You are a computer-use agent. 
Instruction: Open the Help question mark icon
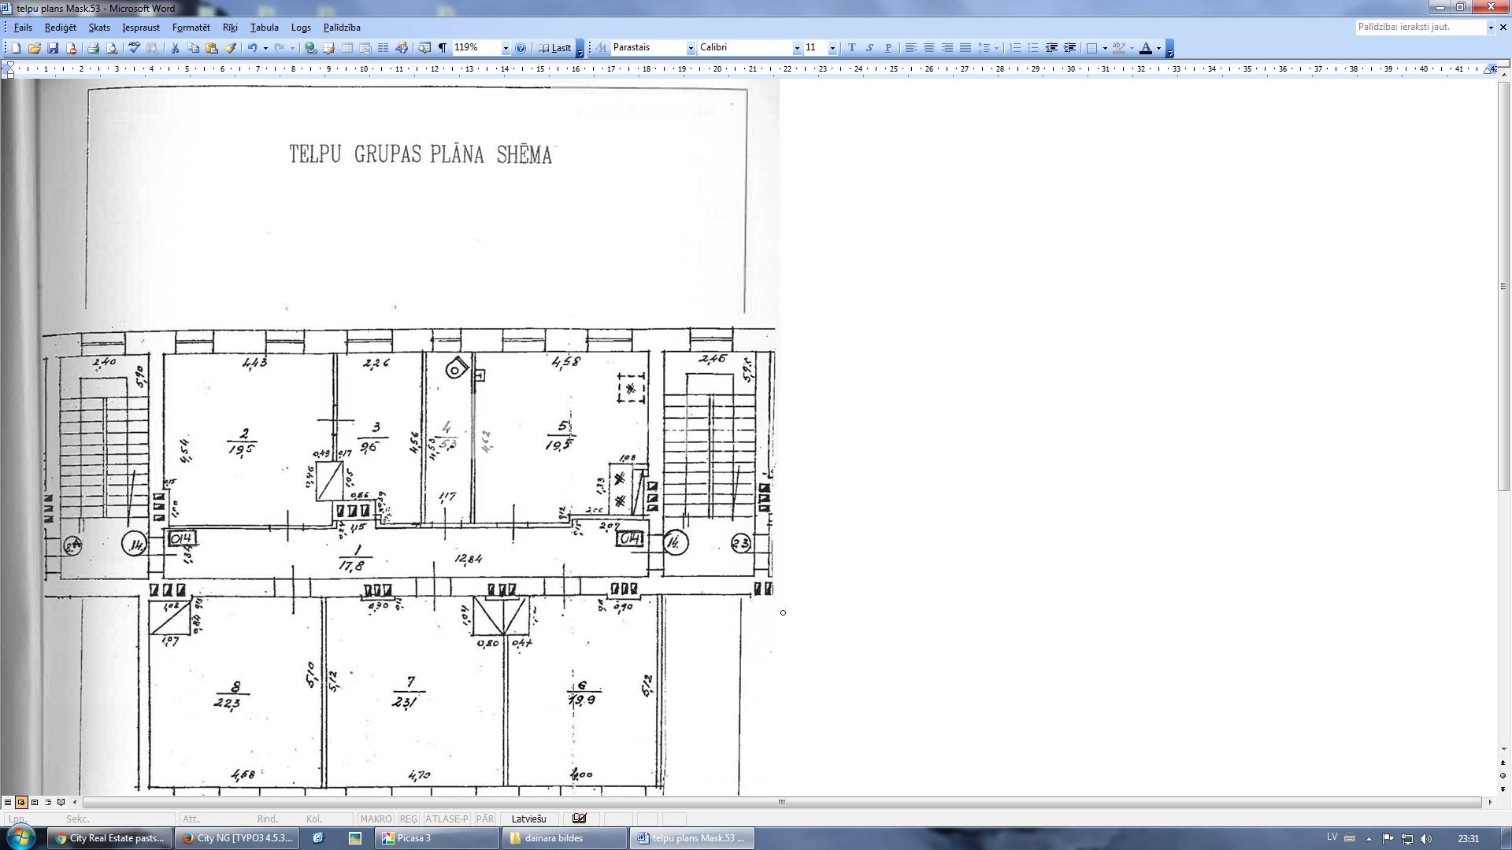[x=521, y=48]
